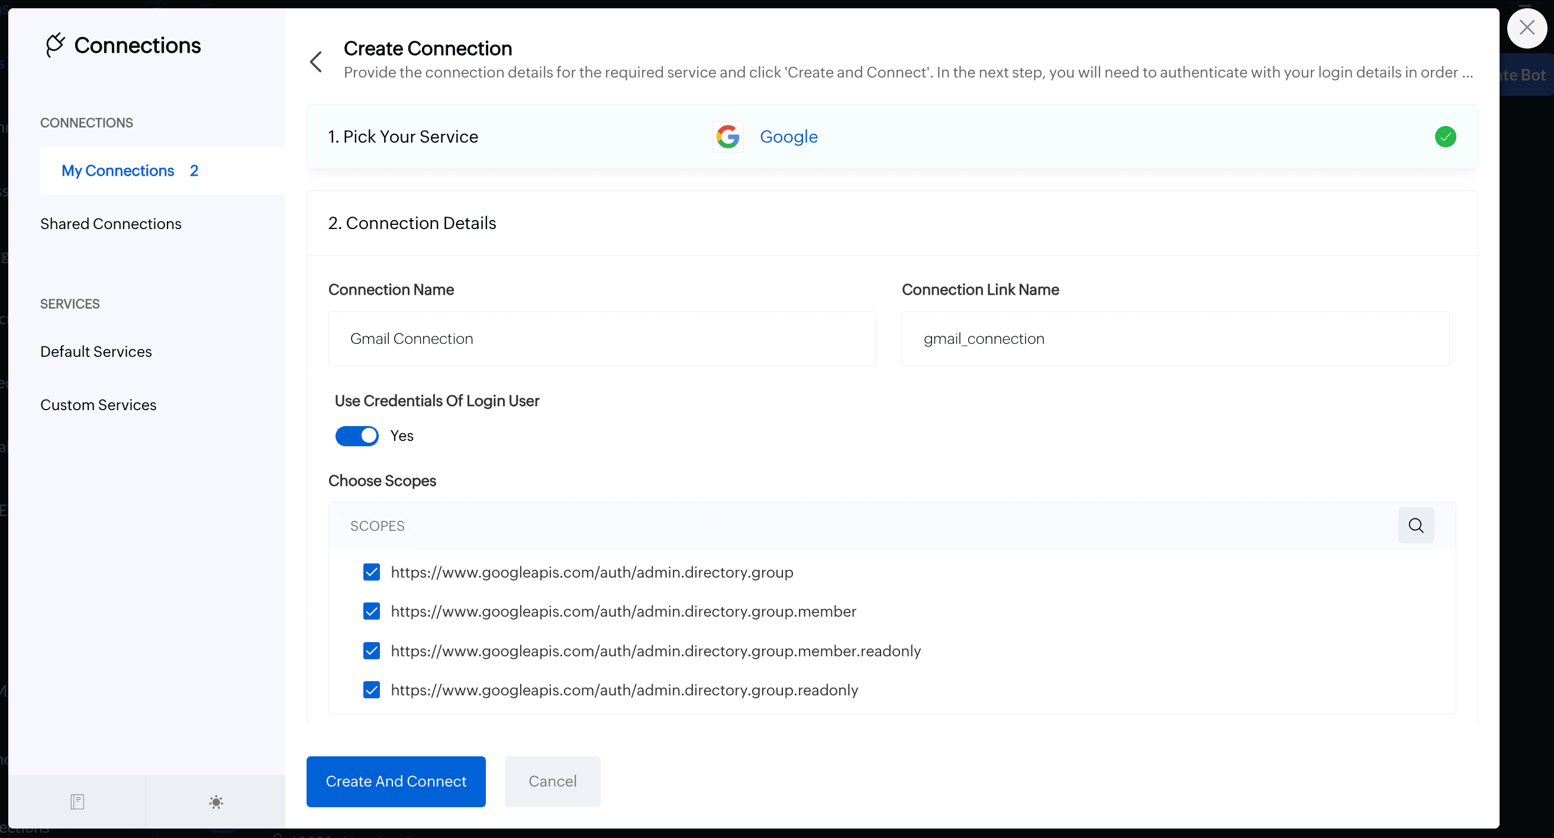Open Default Services section
1554x838 pixels.
96,352
